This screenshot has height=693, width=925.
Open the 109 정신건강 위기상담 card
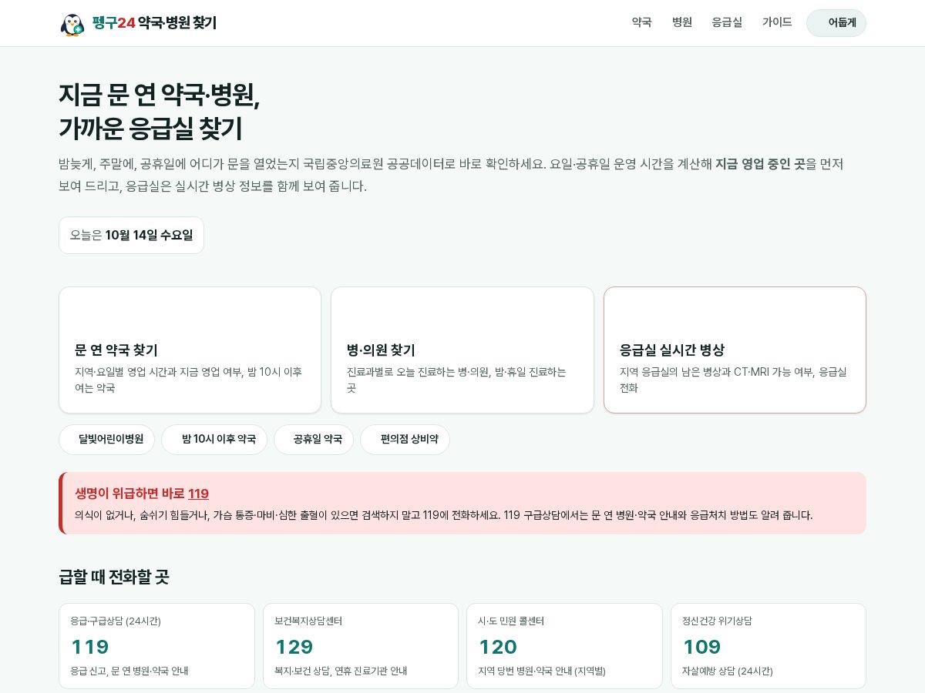(x=769, y=646)
